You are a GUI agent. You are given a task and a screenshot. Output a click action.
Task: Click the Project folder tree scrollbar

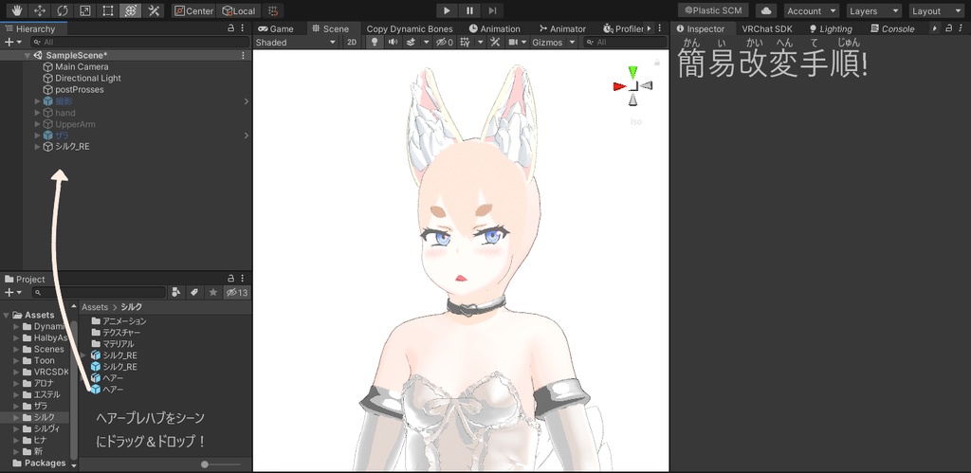[x=74, y=390]
